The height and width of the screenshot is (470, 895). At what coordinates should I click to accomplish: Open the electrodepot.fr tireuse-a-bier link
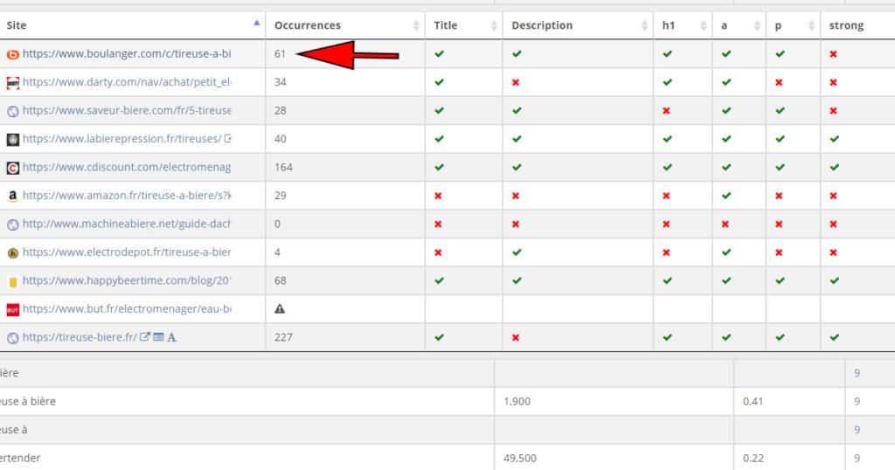click(x=127, y=252)
